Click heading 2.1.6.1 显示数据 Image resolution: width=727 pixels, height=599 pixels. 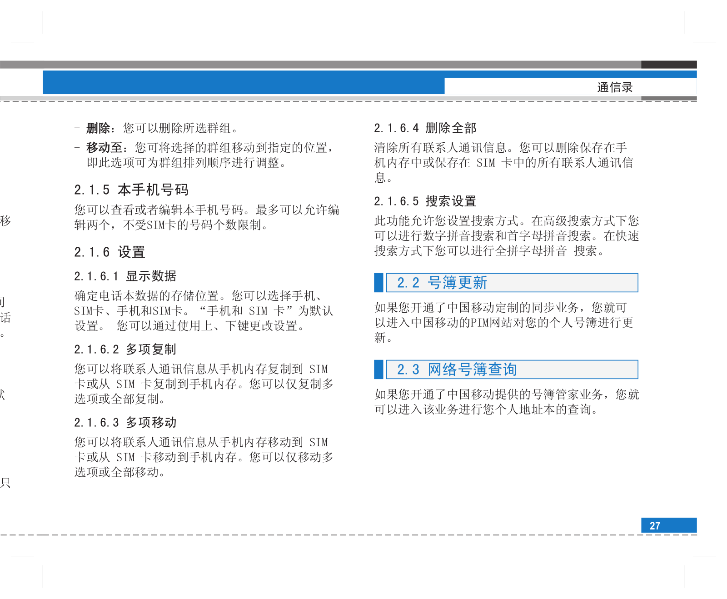[125, 276]
